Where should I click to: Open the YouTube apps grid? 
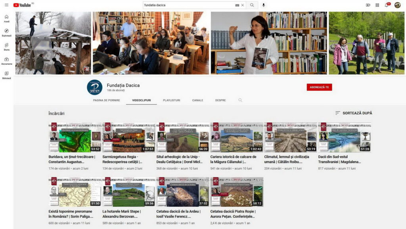377,5
